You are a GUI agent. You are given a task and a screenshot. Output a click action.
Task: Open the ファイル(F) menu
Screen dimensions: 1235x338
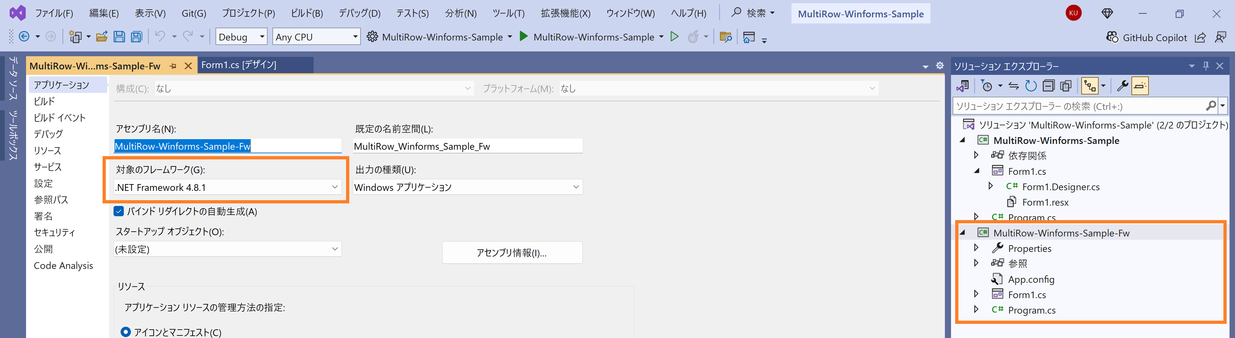(54, 13)
